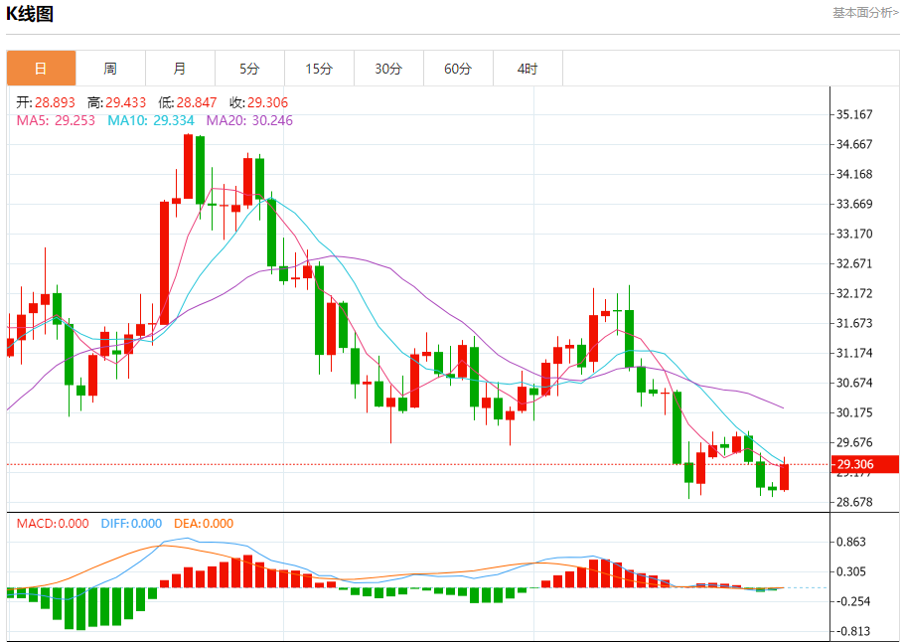Click the DEA:0.000 indicator label
The width and height of the screenshot is (903, 642).
point(204,524)
